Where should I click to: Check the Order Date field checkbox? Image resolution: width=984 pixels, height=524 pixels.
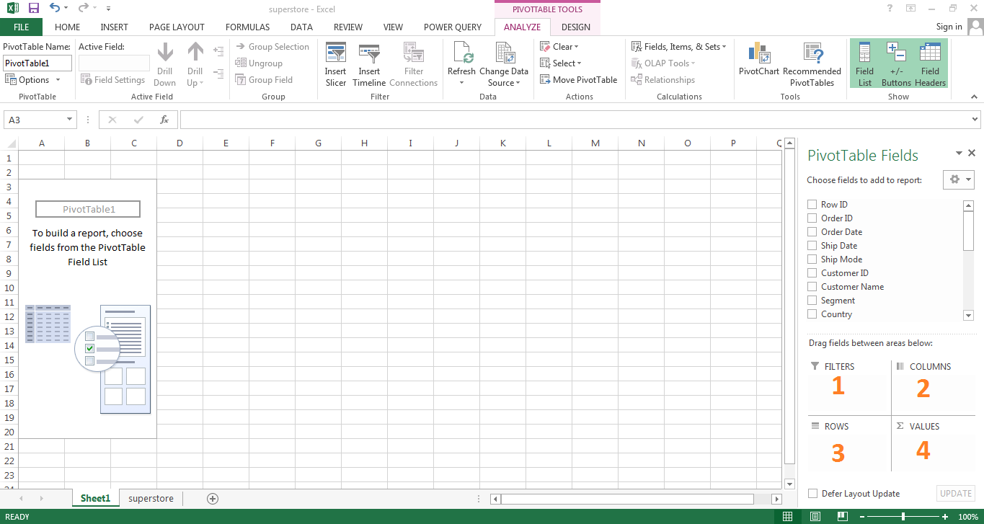[x=812, y=232]
